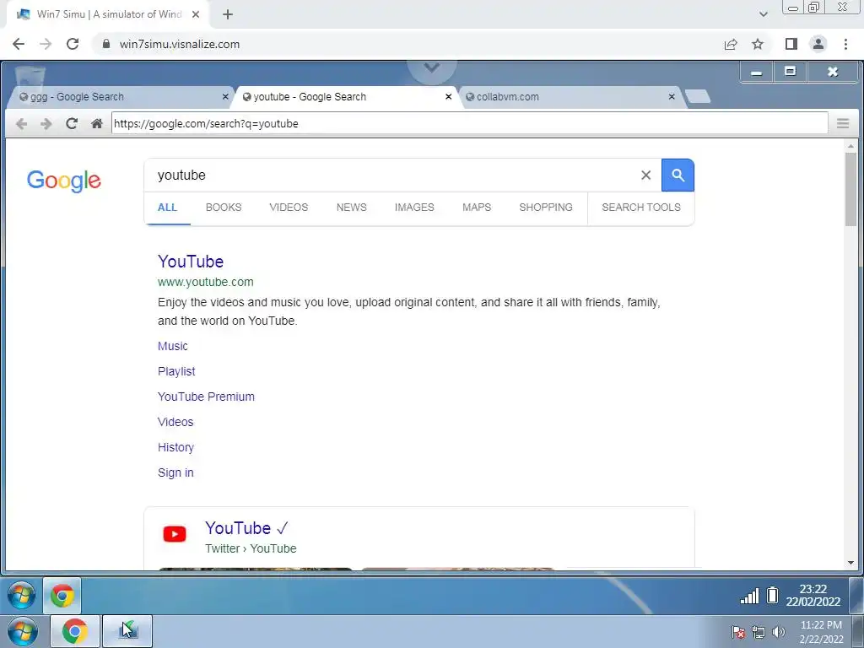Go to the simulated browser home page
Viewport: 864px width, 648px height.
97,123
